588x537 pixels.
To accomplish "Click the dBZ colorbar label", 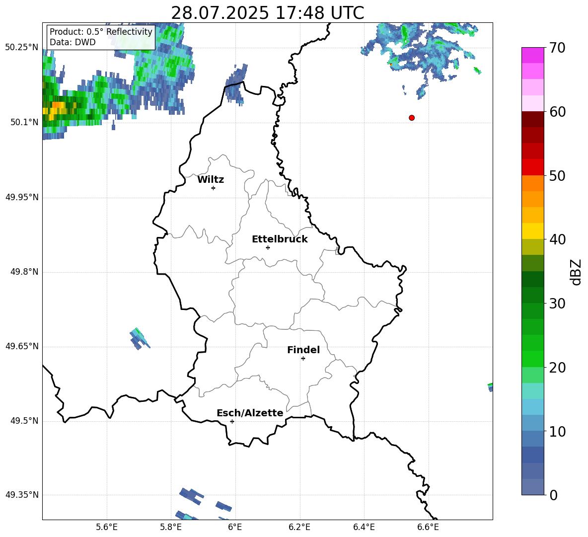I will tap(576, 272).
